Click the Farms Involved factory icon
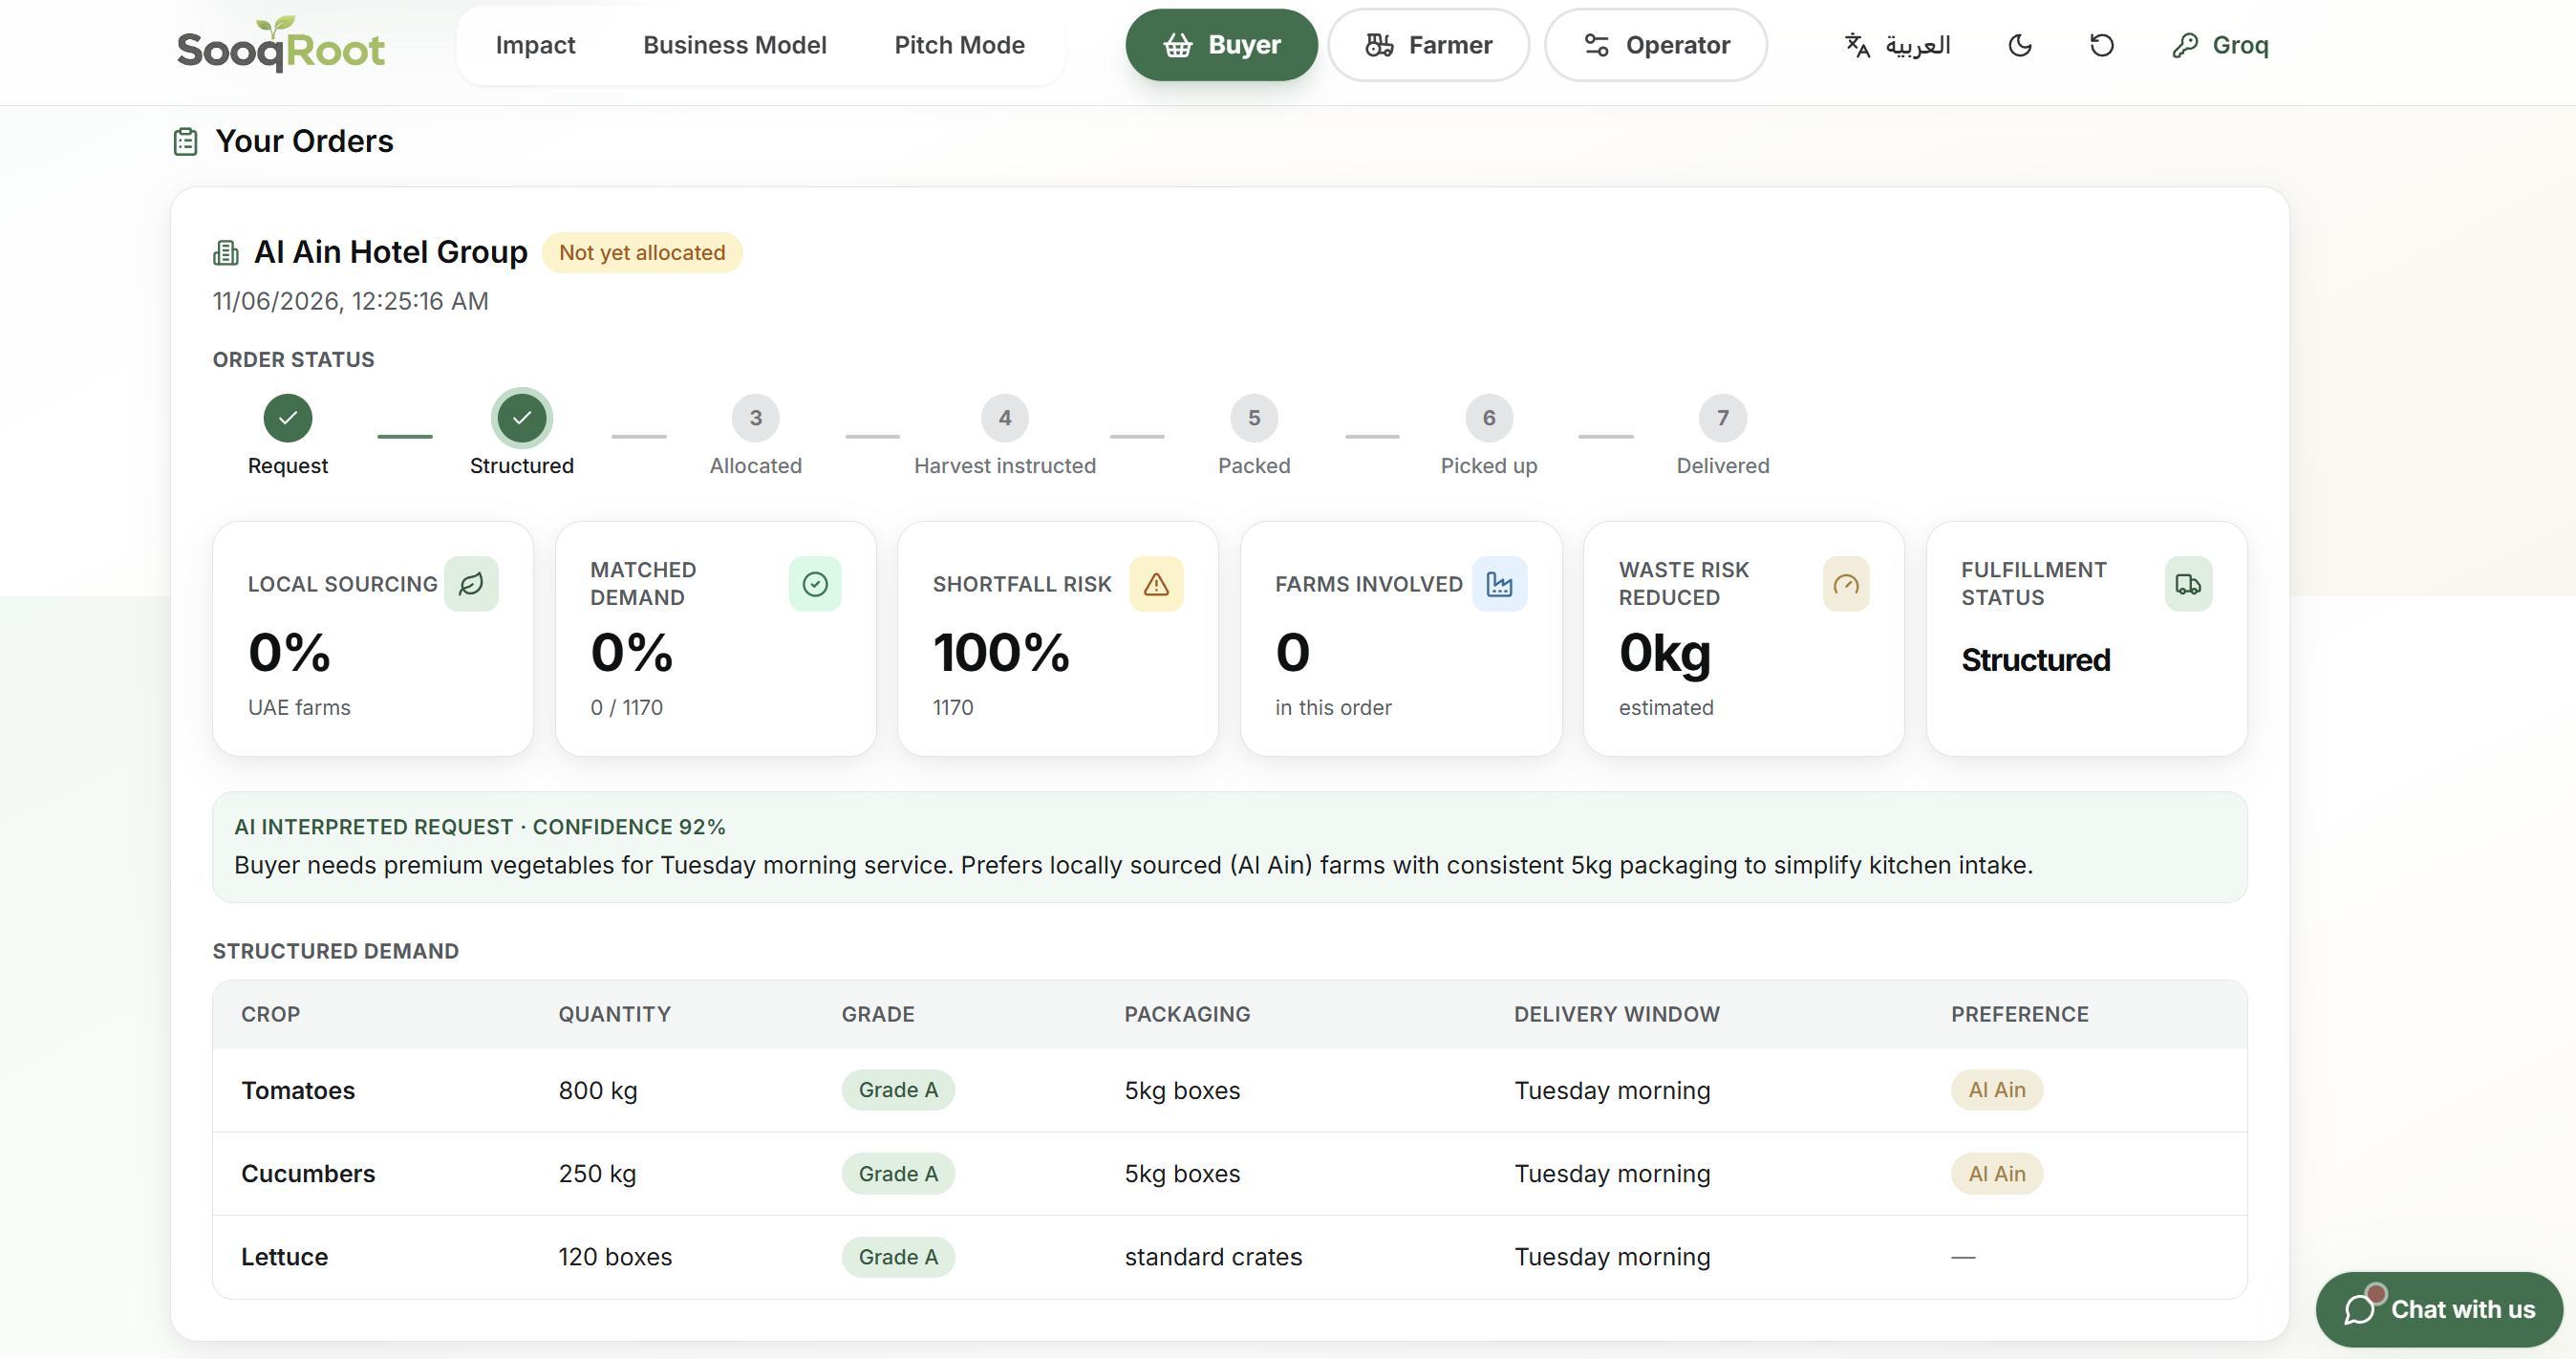The image size is (2576, 1359). (1499, 583)
